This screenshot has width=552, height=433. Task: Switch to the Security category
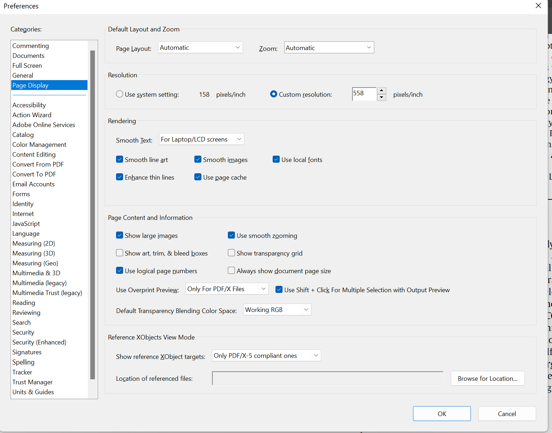tap(23, 332)
